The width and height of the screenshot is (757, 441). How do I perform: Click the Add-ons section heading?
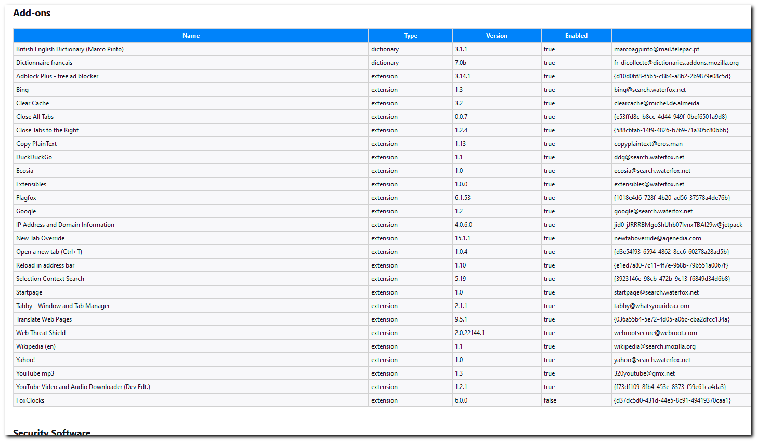[x=32, y=13]
